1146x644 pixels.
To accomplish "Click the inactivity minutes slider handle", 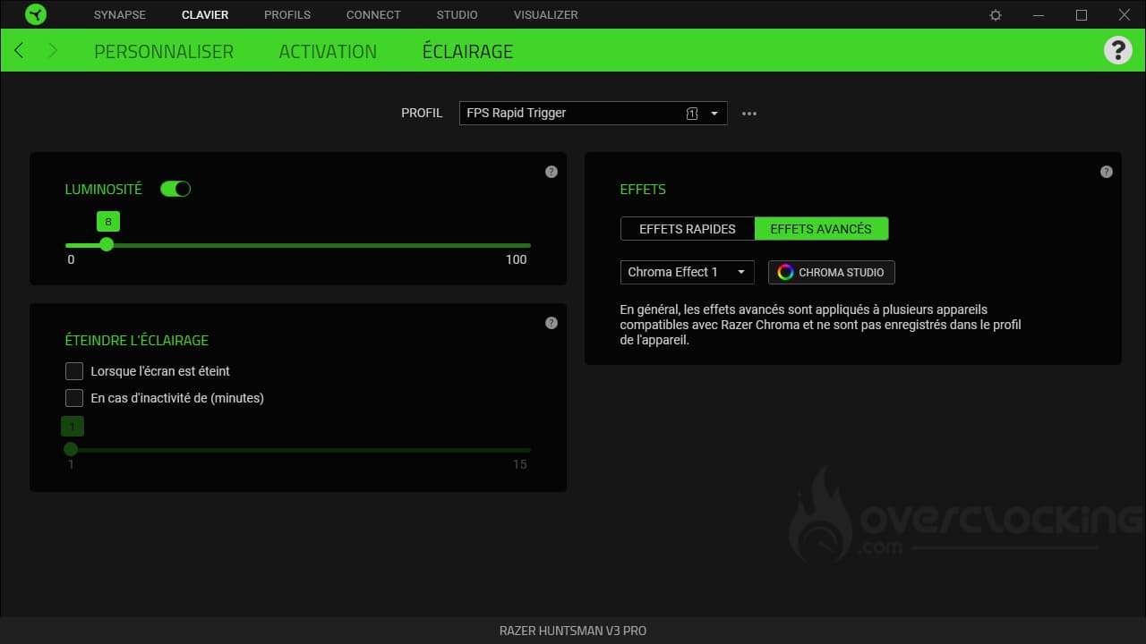I will [x=71, y=449].
